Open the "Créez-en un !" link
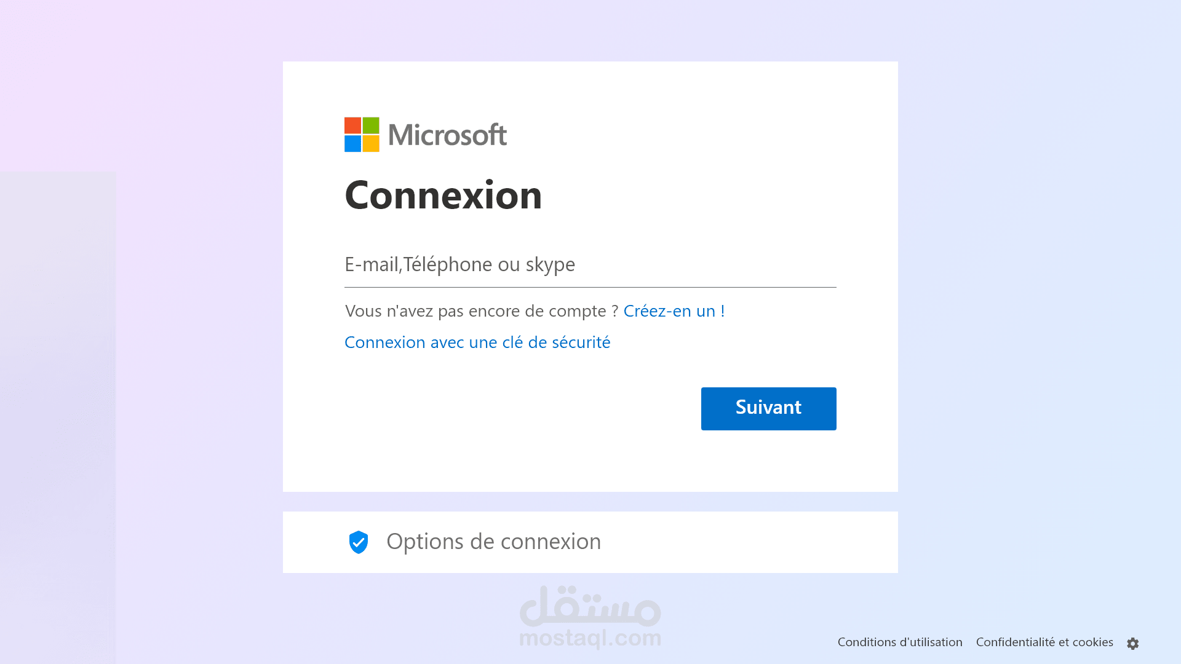Image resolution: width=1181 pixels, height=664 pixels. 674,311
